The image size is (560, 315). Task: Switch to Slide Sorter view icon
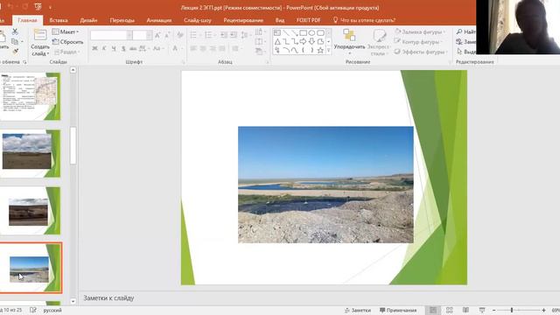click(449, 310)
